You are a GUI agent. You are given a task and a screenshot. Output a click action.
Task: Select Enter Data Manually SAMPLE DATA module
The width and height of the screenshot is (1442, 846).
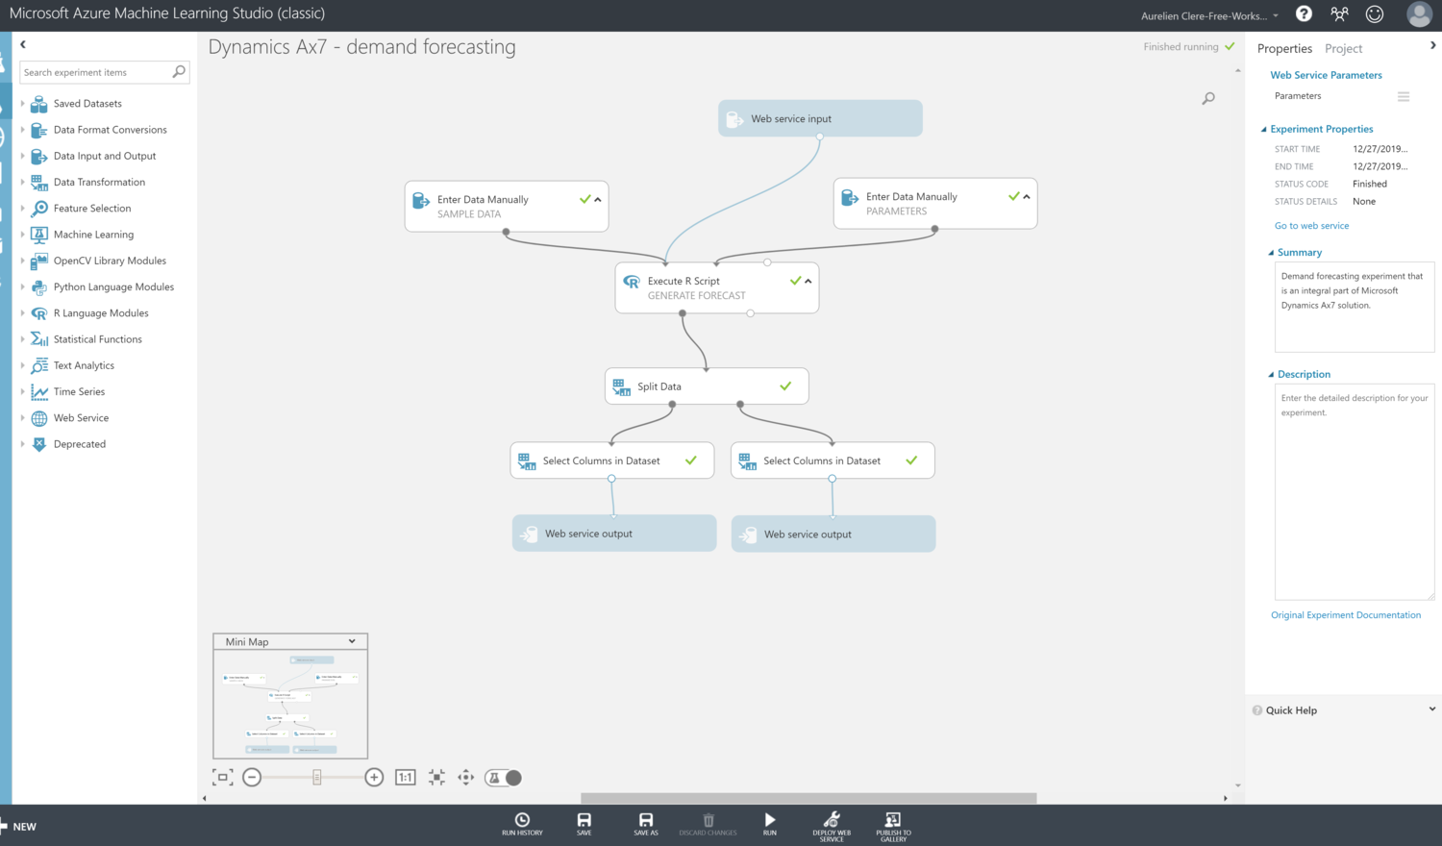pyautogui.click(x=507, y=207)
